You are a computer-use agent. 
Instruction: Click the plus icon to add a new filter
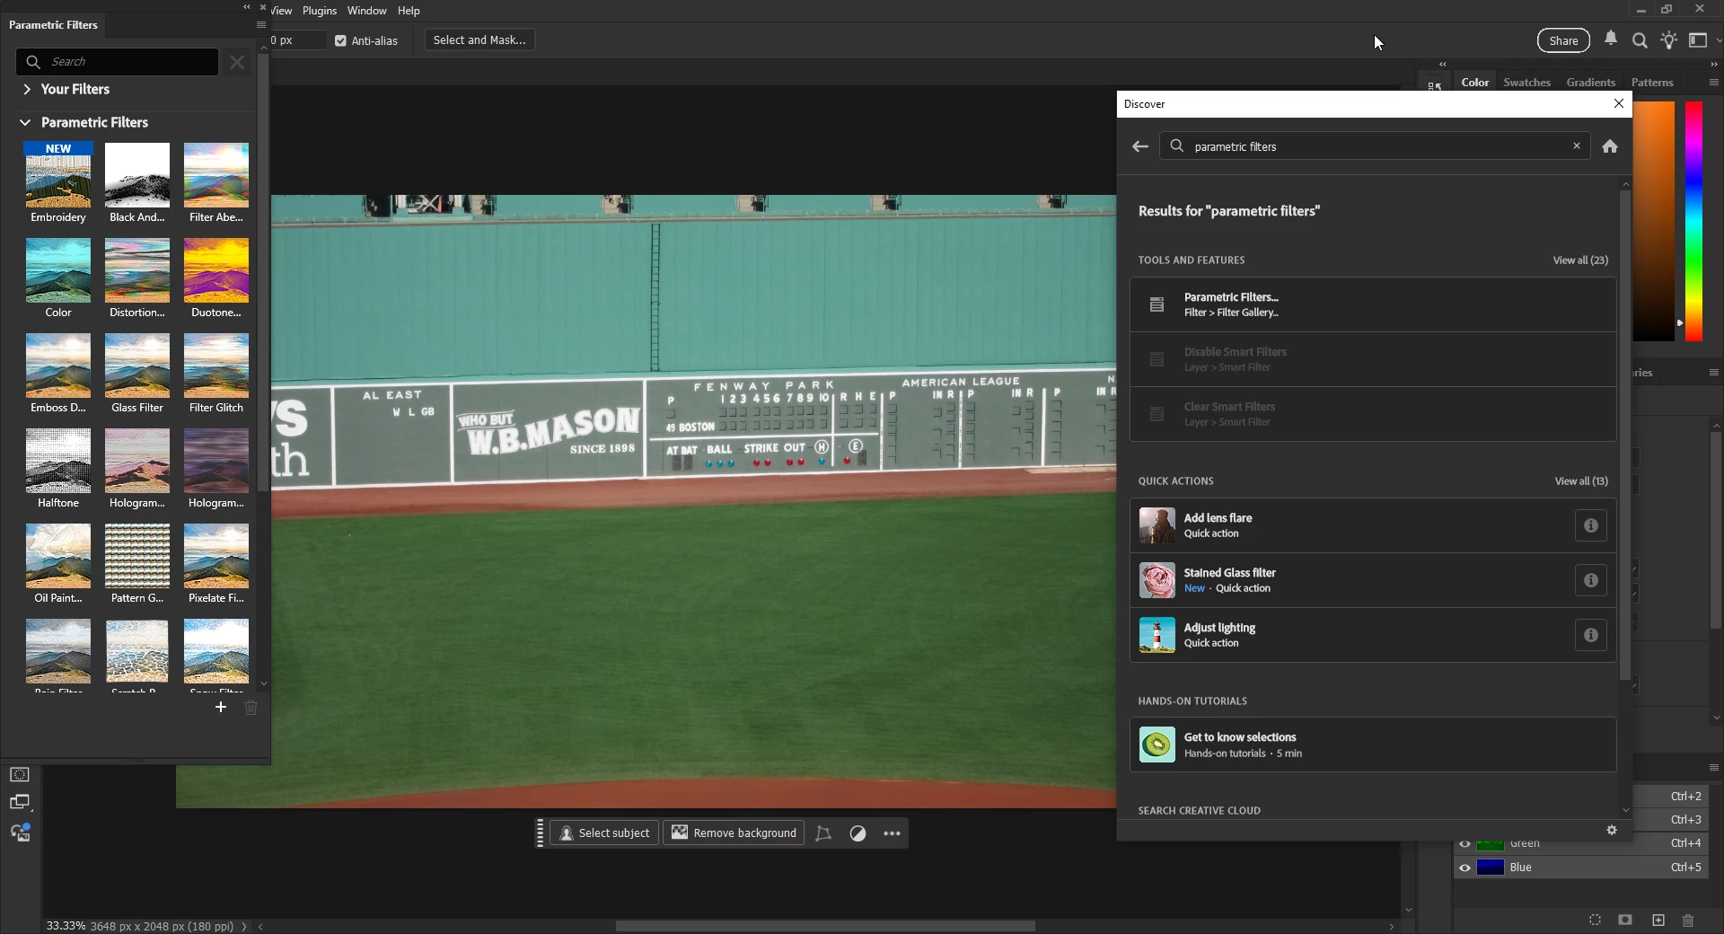click(221, 708)
